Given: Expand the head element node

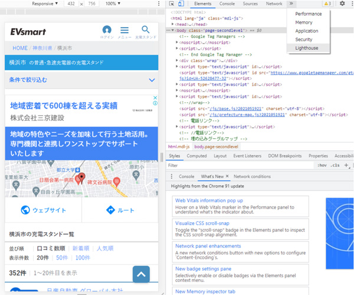Looking at the screenshot, I should coord(173,24).
